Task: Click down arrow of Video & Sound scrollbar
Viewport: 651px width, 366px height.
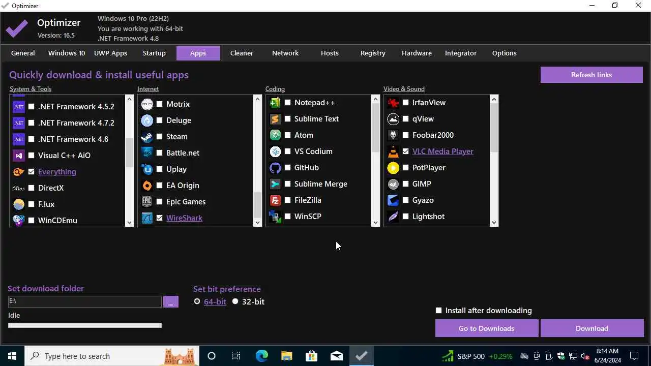Action: [494, 222]
